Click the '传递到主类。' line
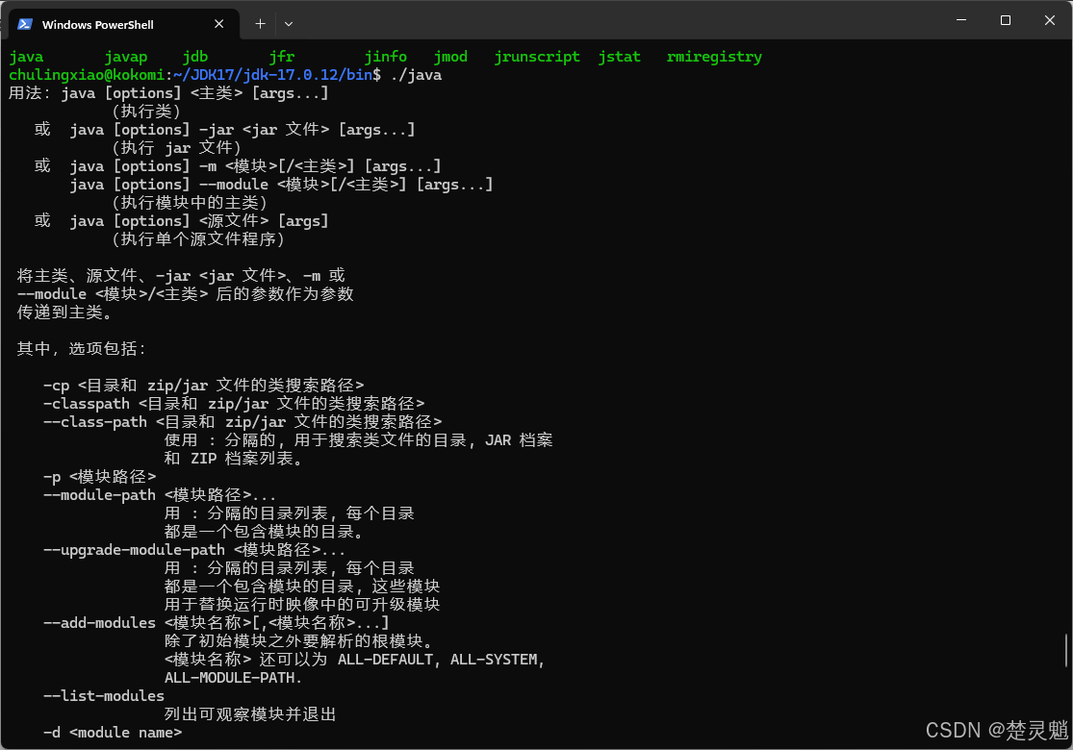This screenshot has height=750, width=1073. pos(64,312)
